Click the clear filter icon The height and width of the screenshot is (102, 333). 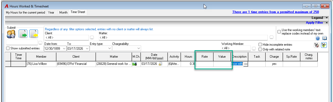point(317,45)
